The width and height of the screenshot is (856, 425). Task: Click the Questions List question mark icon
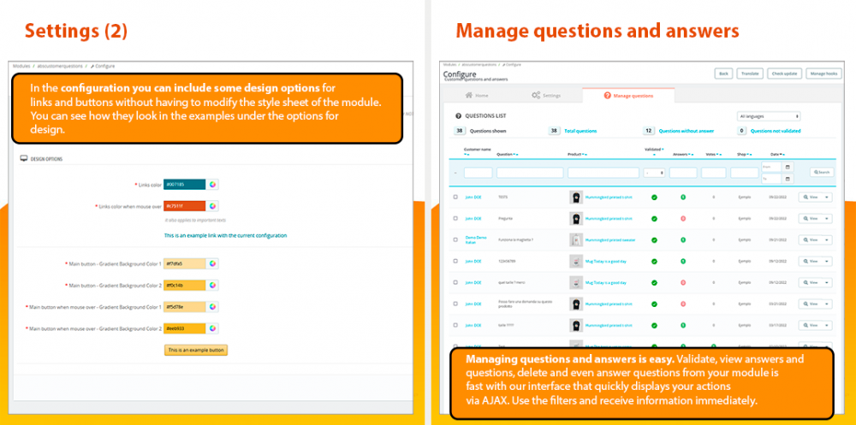pyautogui.click(x=458, y=115)
